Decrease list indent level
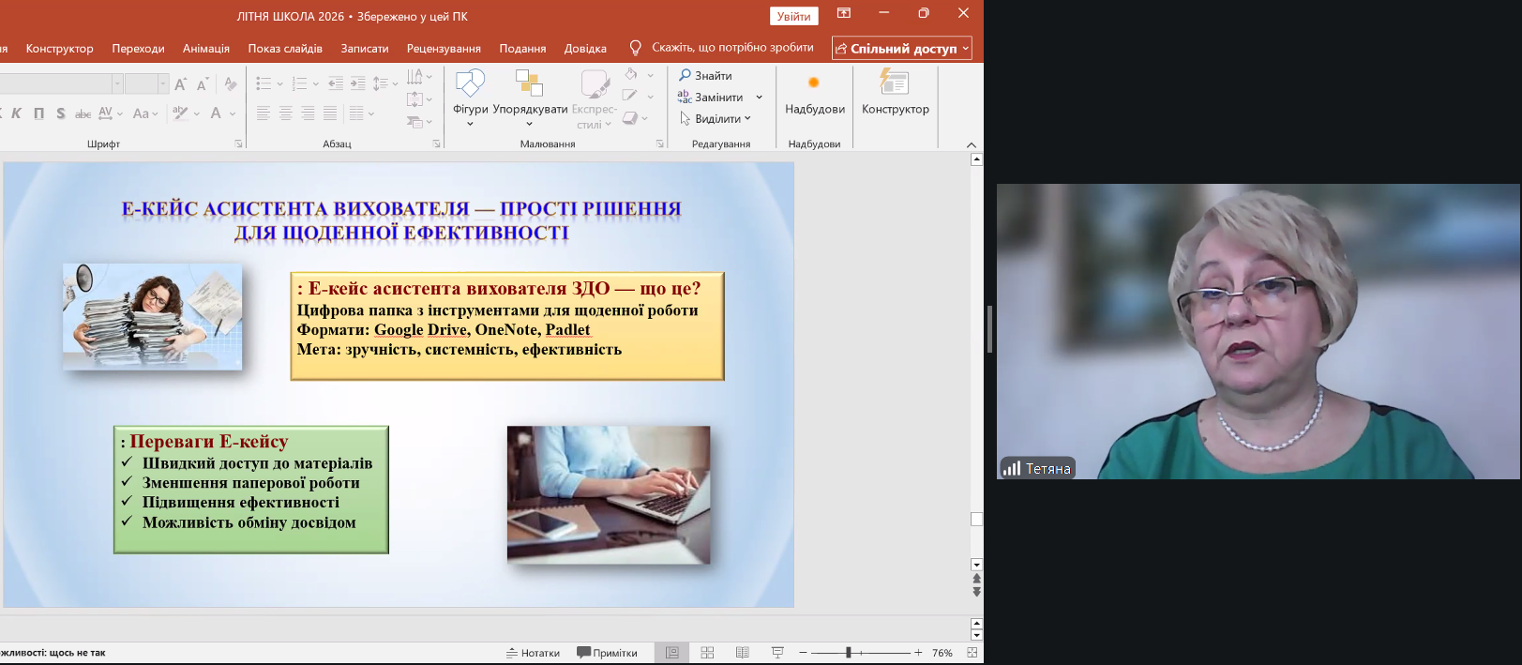Viewport: 1522px width, 665px height. coord(335,84)
